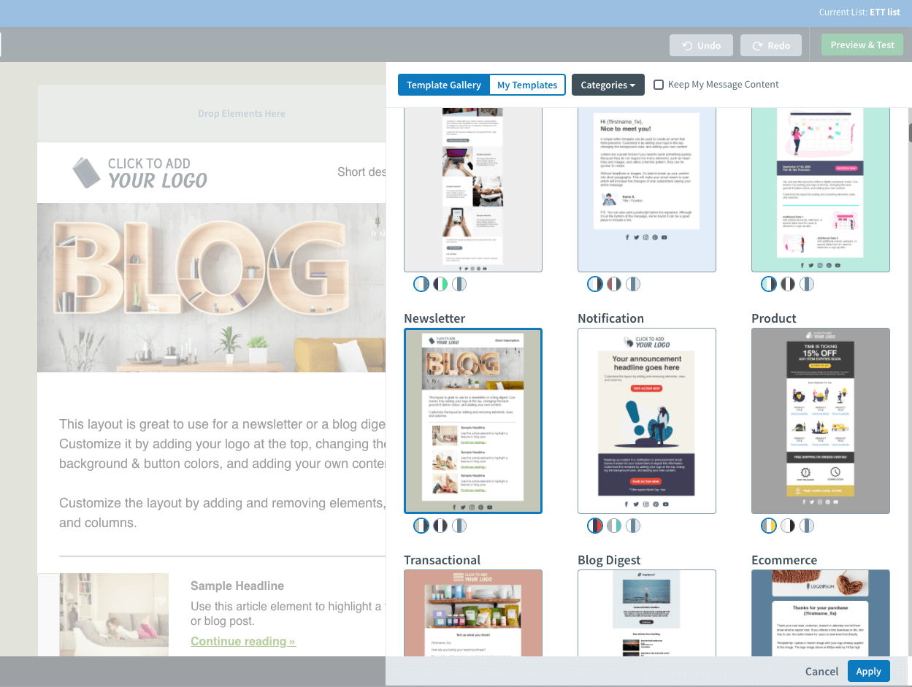The width and height of the screenshot is (912, 687).
Task: Pick Newsletter's dark navy color swatch
Action: coord(440,526)
